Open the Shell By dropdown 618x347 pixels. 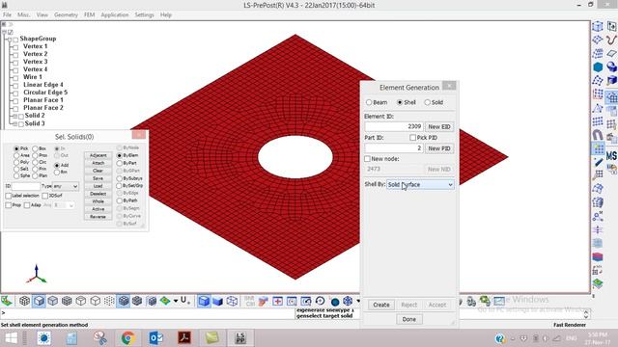[420, 184]
